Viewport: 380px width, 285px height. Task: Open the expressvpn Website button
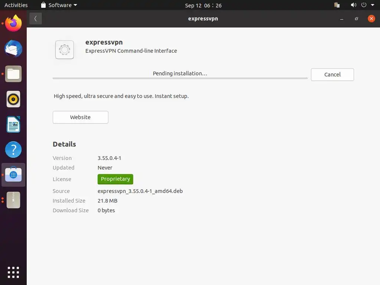point(81,117)
